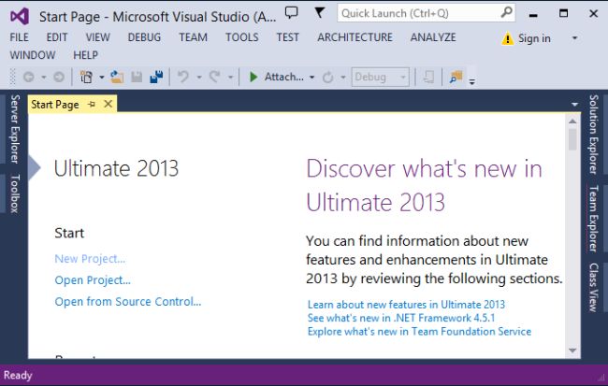
Task: Click the scroll up arrow on Start Page
Action: point(572,122)
